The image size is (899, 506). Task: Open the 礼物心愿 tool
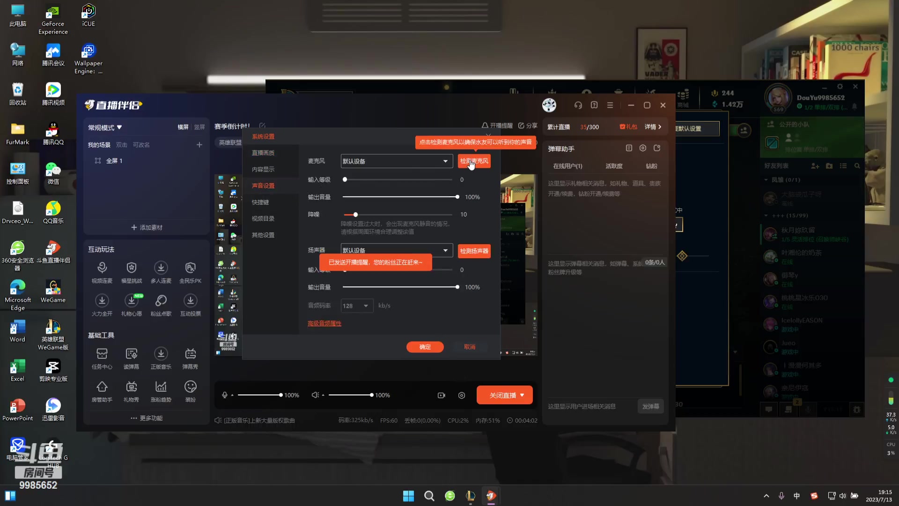click(132, 305)
